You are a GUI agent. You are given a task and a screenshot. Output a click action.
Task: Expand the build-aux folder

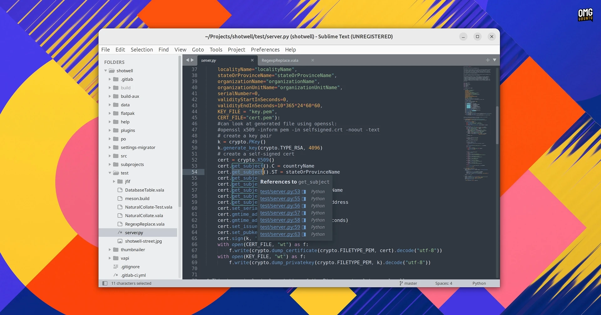coord(110,96)
